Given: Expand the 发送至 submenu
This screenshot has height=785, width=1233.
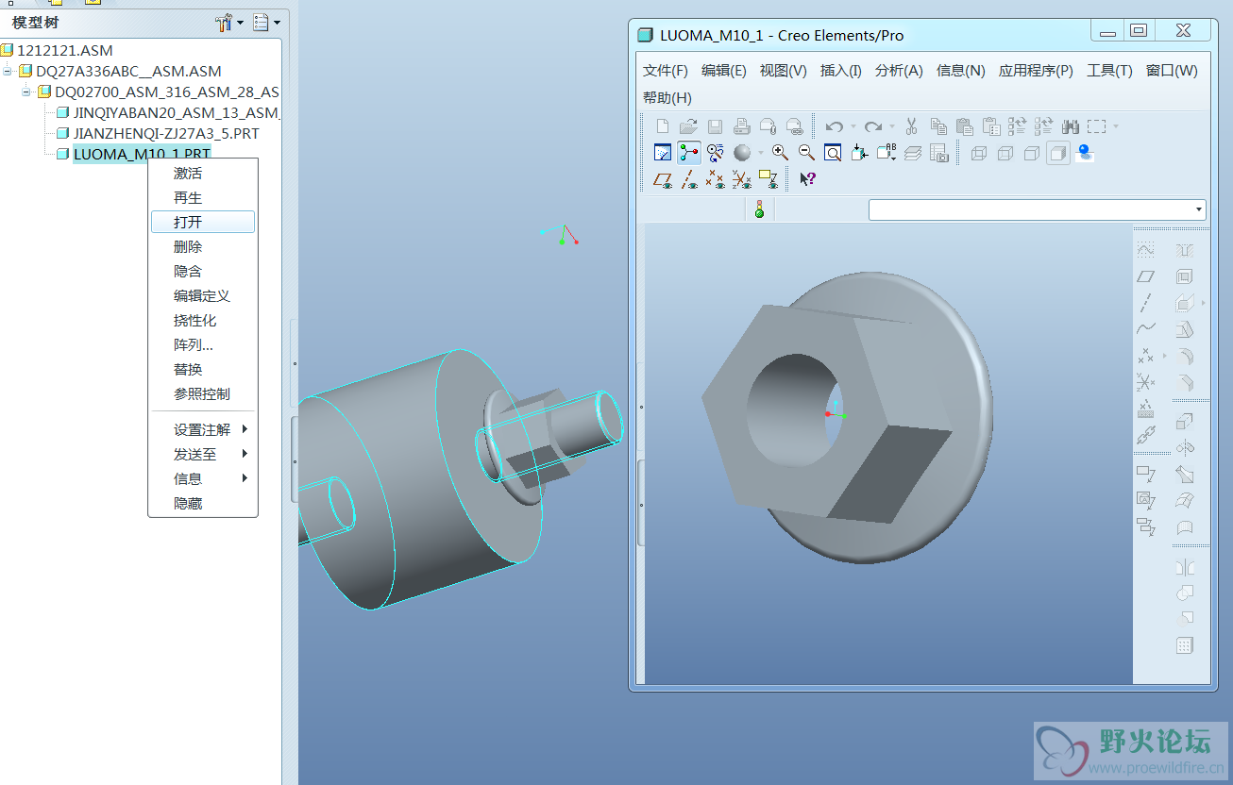Looking at the screenshot, I should tap(203, 454).
